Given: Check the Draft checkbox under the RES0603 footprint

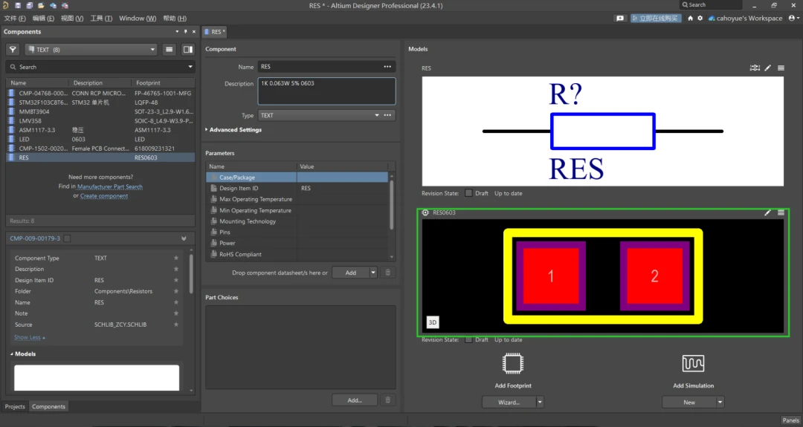Looking at the screenshot, I should [468, 339].
